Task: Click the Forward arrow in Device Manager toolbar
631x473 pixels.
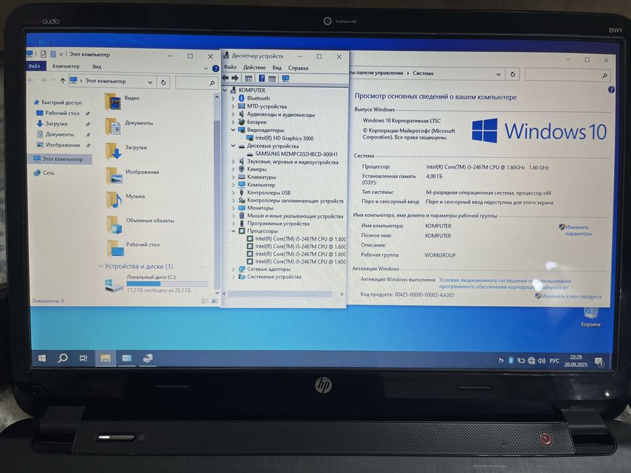Action: point(235,78)
